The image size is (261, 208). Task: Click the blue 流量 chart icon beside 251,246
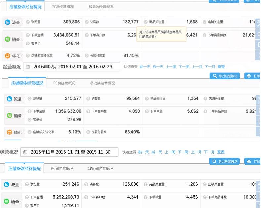pyautogui.click(x=6, y=184)
